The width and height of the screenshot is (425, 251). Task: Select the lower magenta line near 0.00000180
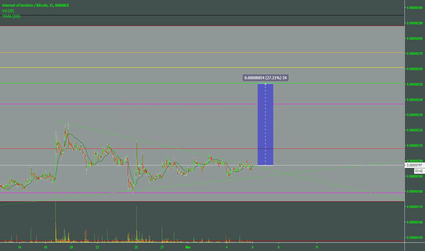(x=202, y=193)
